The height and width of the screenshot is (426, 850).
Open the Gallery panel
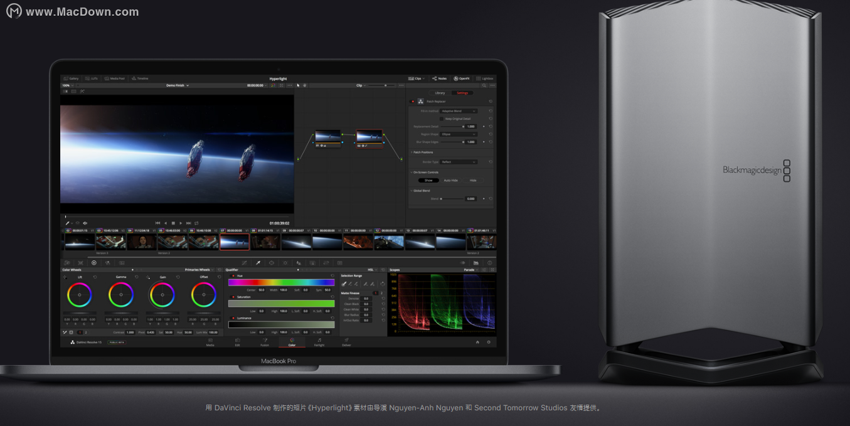(71, 78)
